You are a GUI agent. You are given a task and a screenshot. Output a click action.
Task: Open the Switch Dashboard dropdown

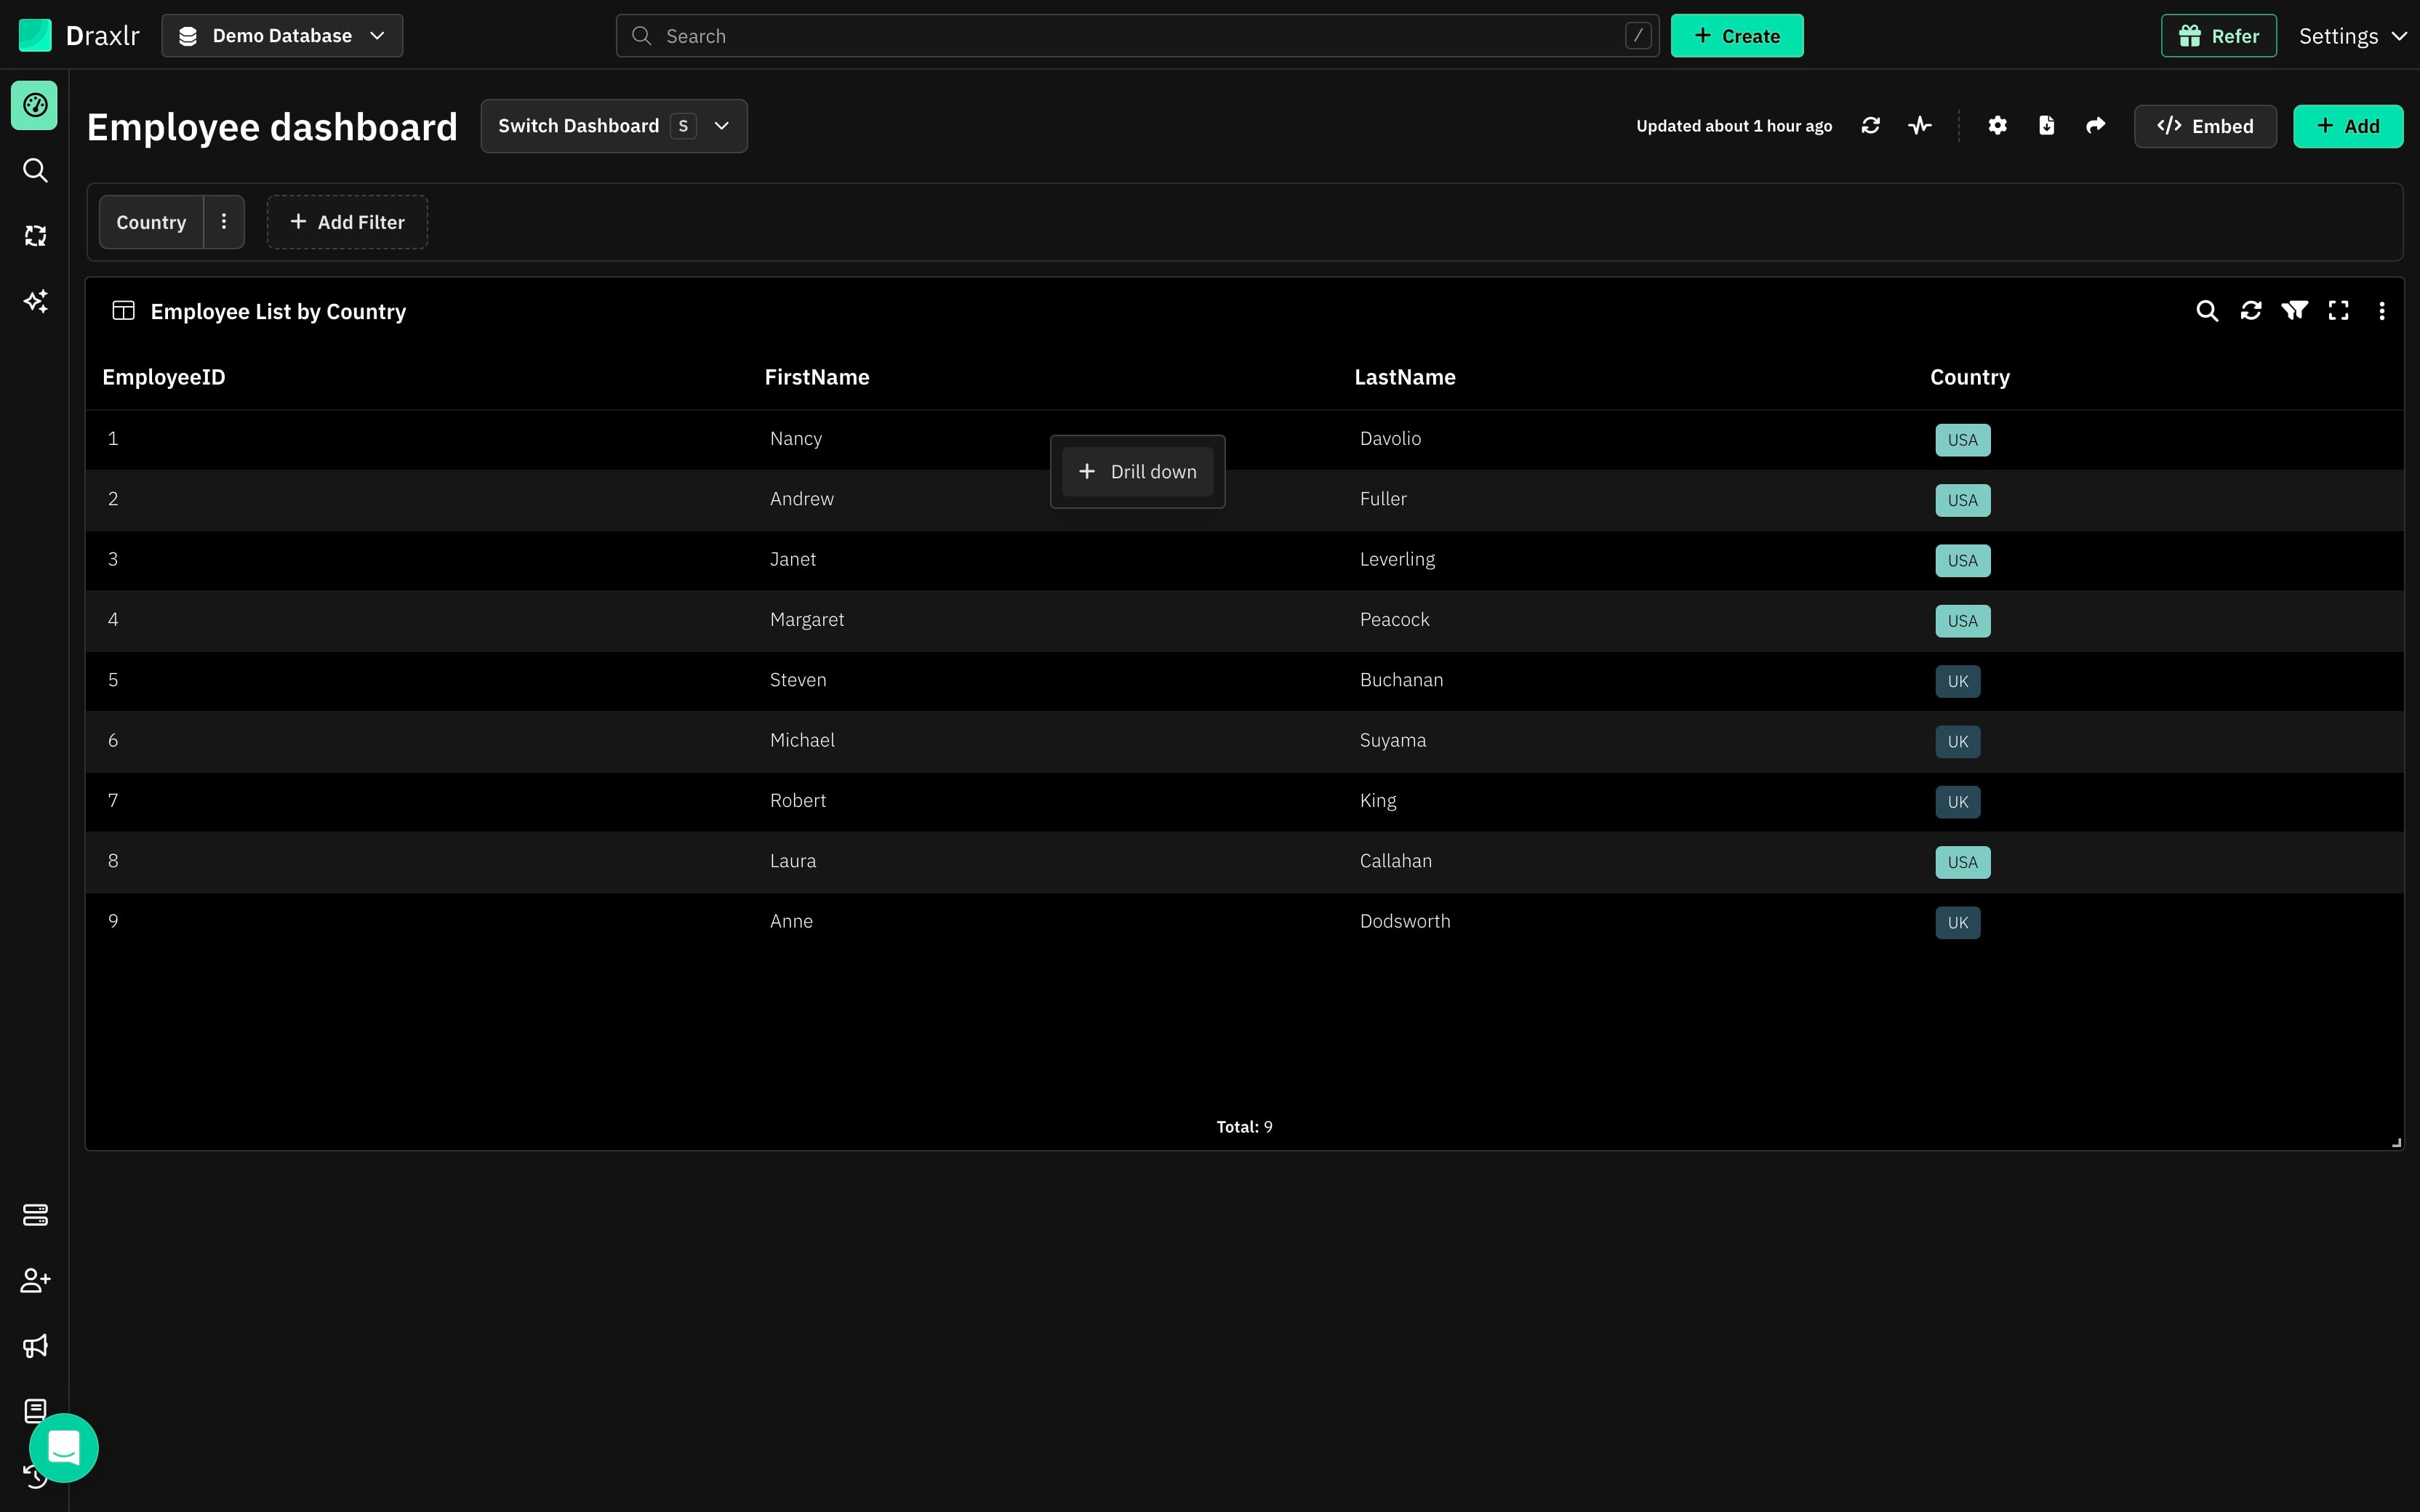(614, 126)
